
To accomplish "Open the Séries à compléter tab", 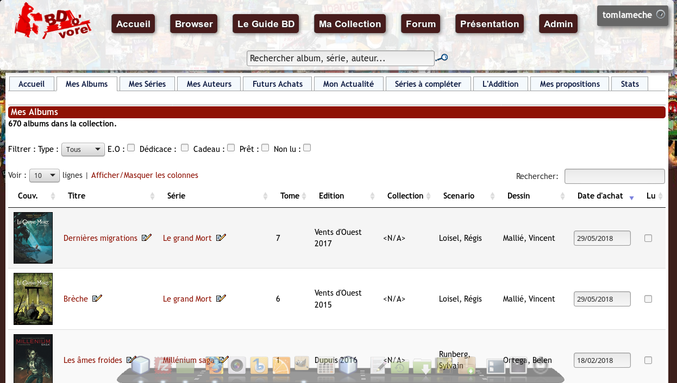I will [x=428, y=84].
